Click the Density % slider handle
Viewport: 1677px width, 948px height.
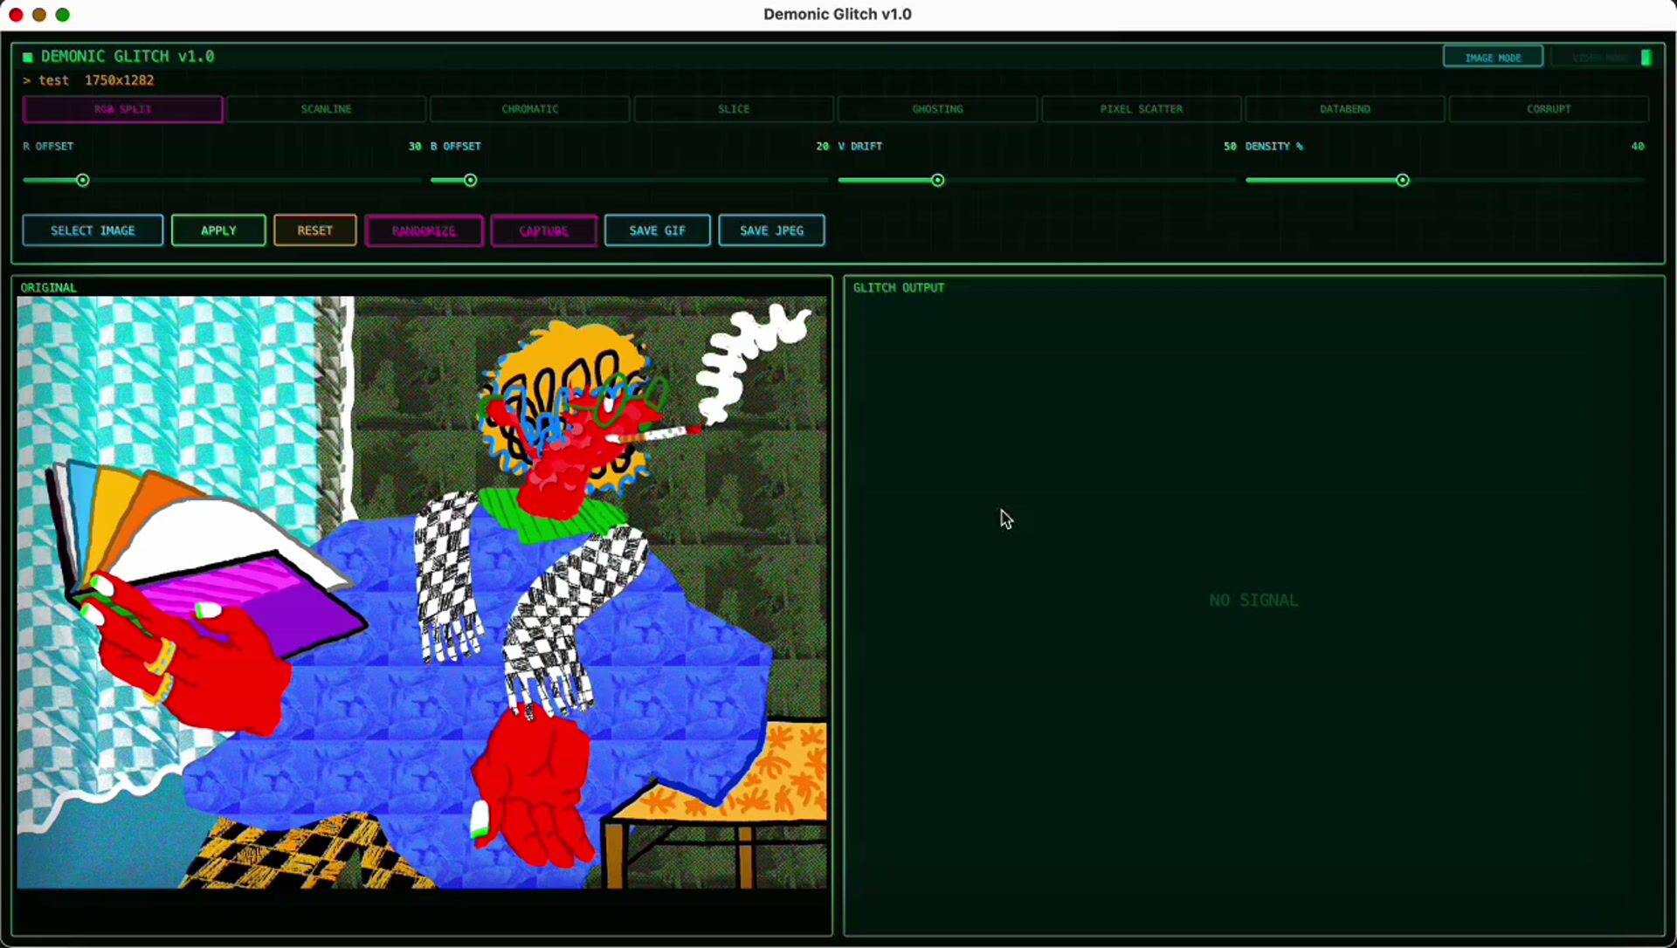1402,181
